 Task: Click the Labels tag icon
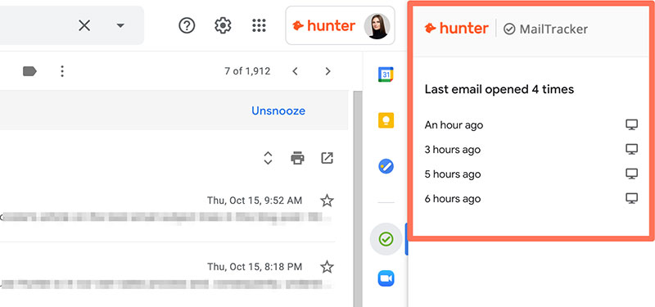click(29, 71)
